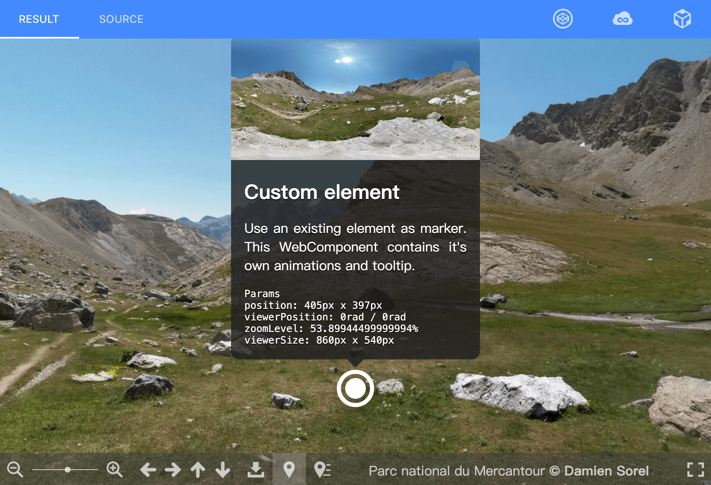Image resolution: width=711 pixels, height=485 pixels.
Task: Select the zoom in magnifier icon
Action: [114, 470]
